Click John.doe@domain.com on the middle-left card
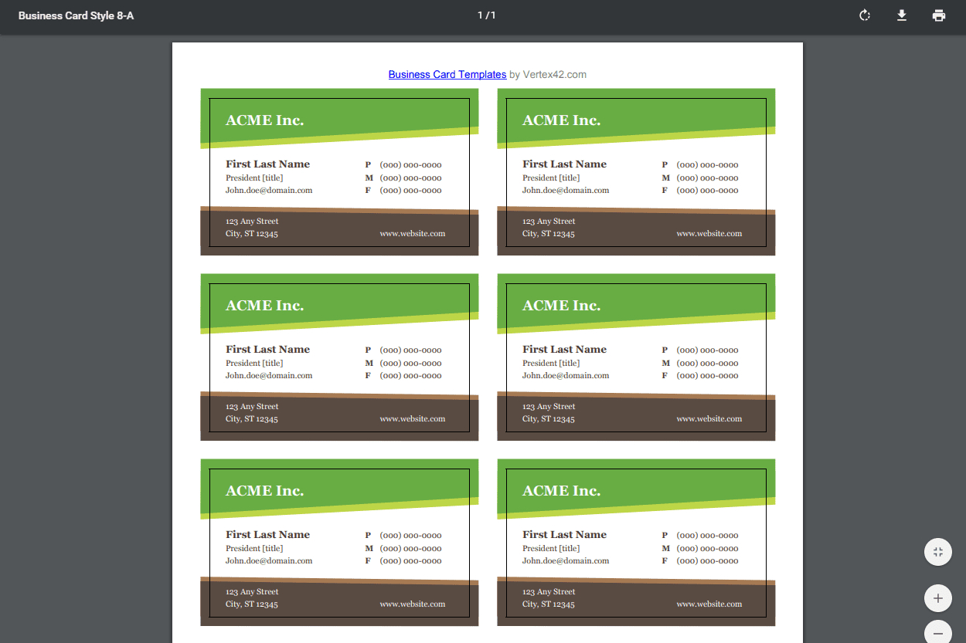This screenshot has height=643, width=966. tap(269, 376)
